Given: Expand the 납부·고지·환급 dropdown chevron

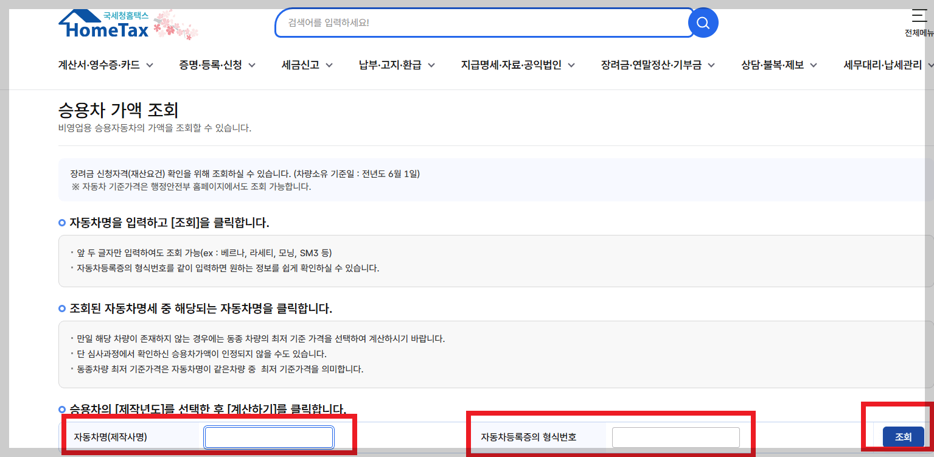Looking at the screenshot, I should point(431,64).
